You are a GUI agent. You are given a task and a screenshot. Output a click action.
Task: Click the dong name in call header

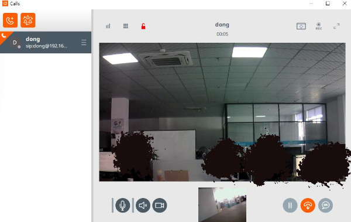coord(222,25)
